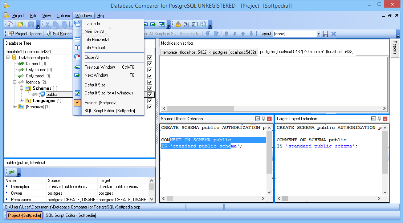Image resolution: width=403 pixels, height=223 pixels.
Task: Open postgres -> template1 scripts tab
Action: (x=307, y=52)
